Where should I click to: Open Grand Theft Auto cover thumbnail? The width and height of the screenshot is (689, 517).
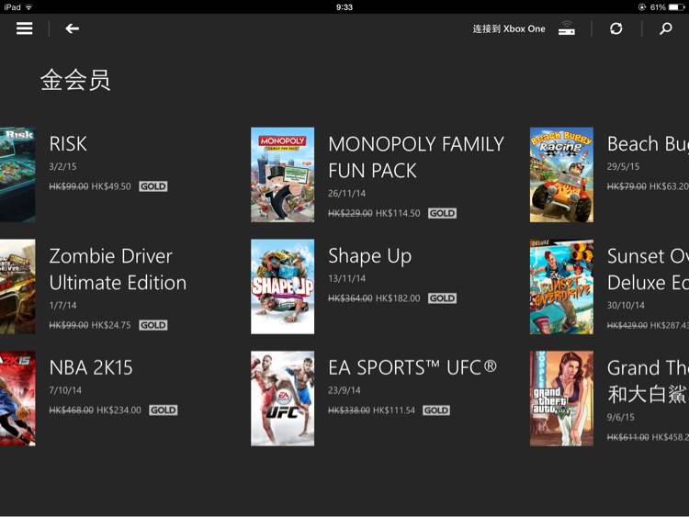[x=561, y=399]
